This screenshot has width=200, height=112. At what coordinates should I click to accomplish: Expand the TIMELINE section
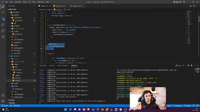(12, 103)
